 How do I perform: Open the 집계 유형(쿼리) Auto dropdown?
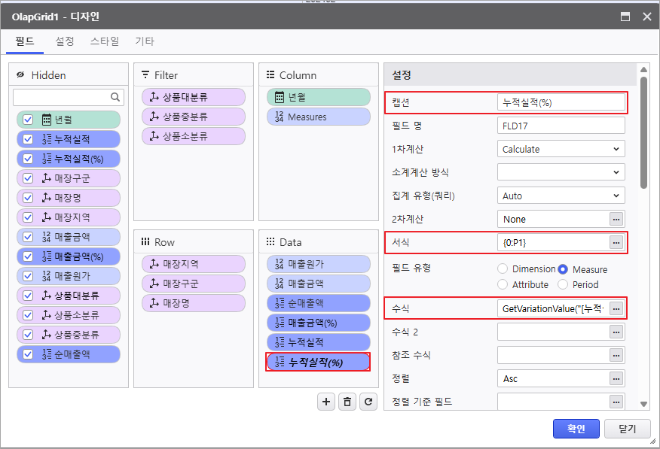[x=561, y=196]
